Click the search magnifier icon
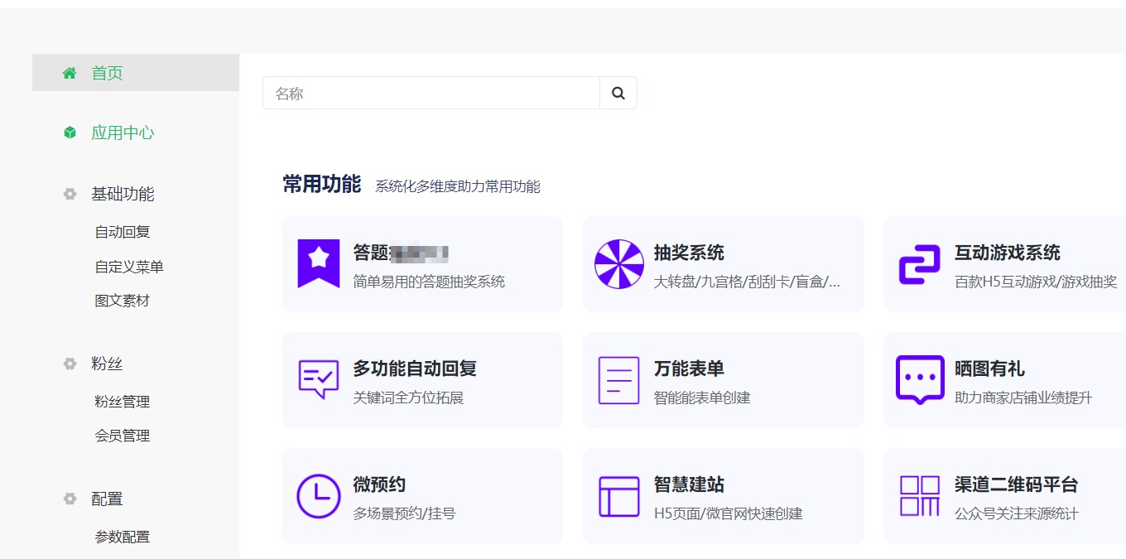 (618, 93)
